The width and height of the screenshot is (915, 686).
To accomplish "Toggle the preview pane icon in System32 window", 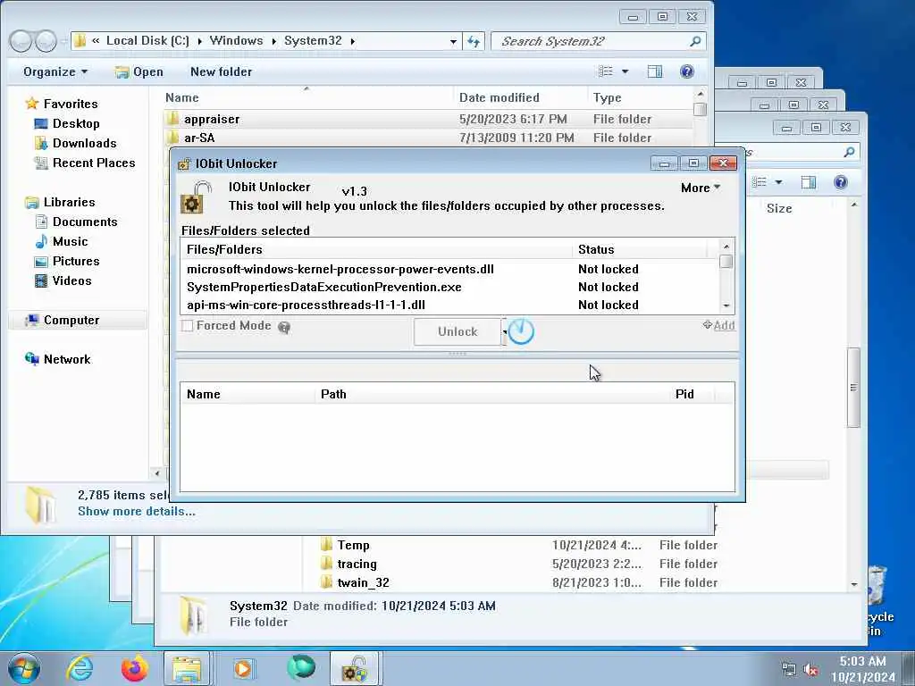I will (655, 71).
